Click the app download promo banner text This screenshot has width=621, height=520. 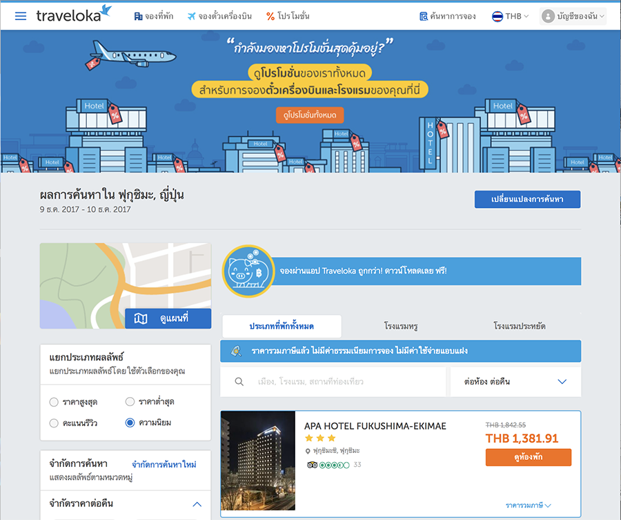click(363, 271)
